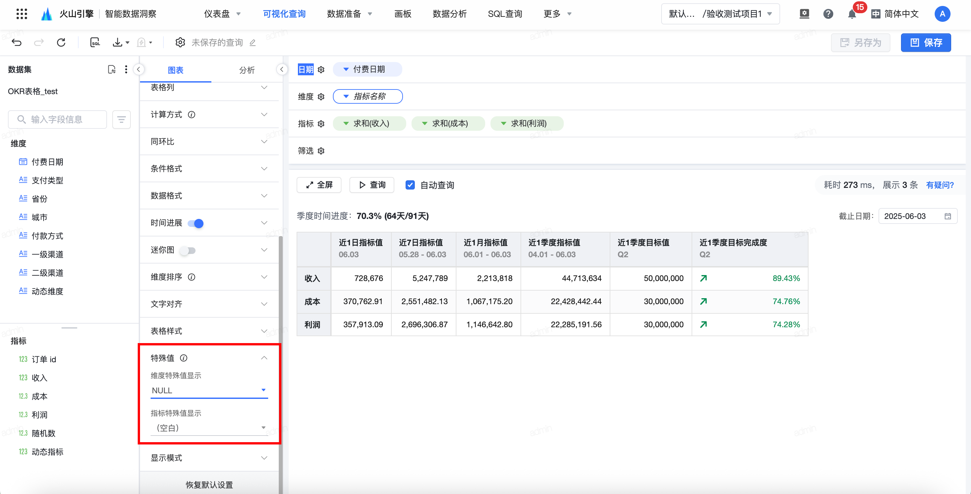This screenshot has width=971, height=494.
Task: Open the 求和(利润) metric pill
Action: pos(526,123)
